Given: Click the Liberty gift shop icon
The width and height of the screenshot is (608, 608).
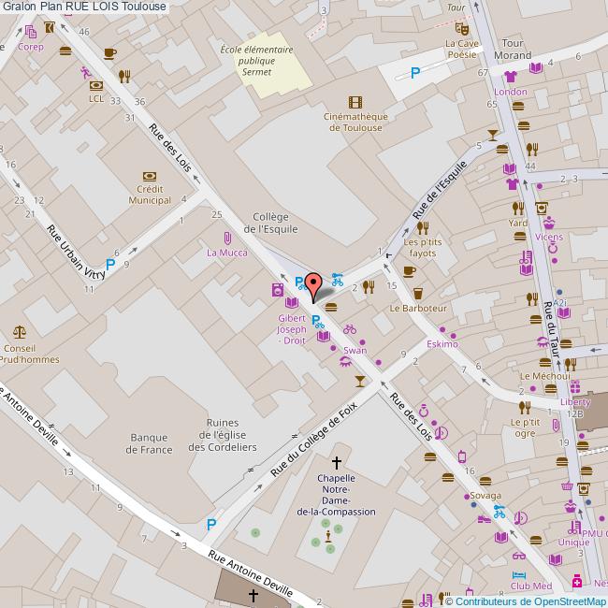Looking at the screenshot, I should [x=574, y=387].
